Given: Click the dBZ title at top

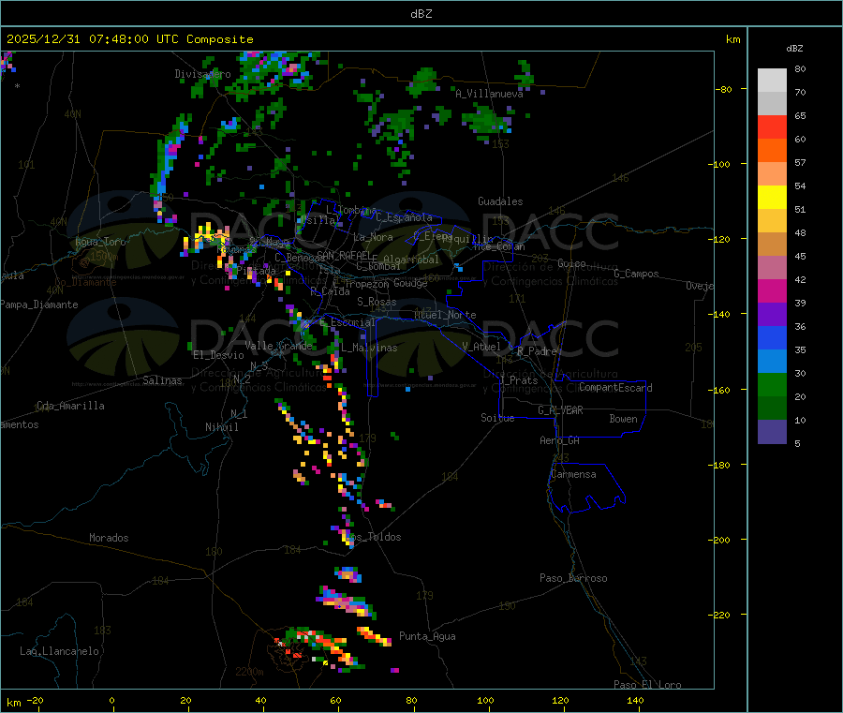Looking at the screenshot, I should [421, 14].
